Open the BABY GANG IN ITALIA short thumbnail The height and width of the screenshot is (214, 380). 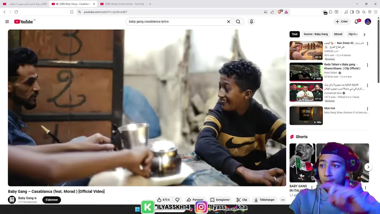pyautogui.click(x=302, y=163)
